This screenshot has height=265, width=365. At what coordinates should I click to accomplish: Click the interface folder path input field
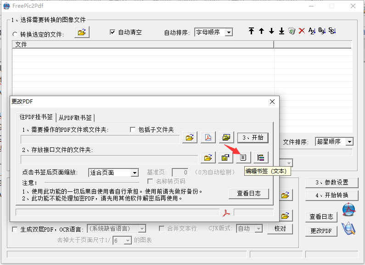(x=109, y=160)
